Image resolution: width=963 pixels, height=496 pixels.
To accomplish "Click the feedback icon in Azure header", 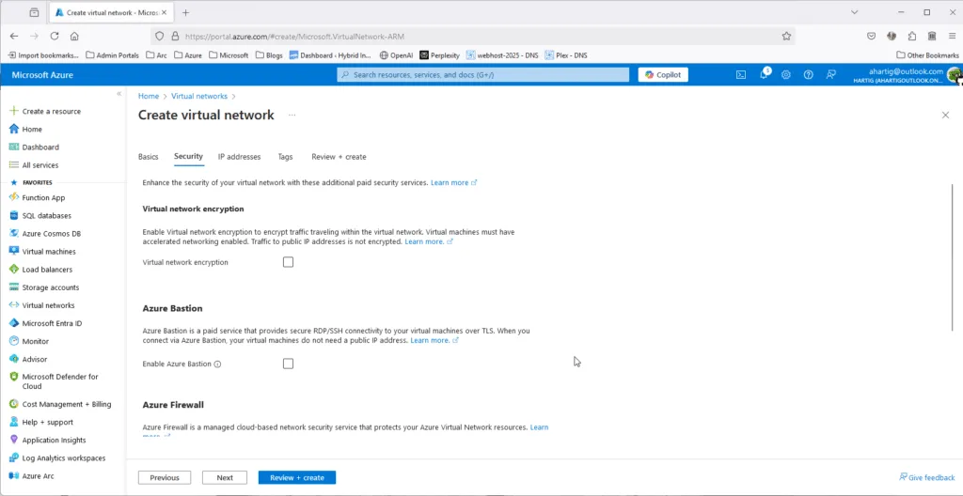I will coord(831,75).
